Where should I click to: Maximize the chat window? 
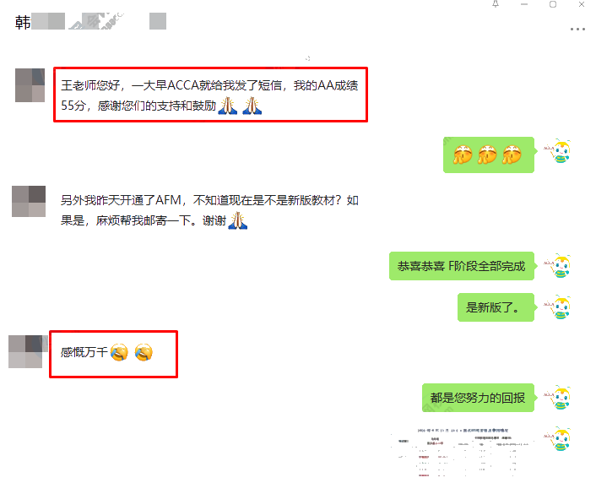pos(553,4)
